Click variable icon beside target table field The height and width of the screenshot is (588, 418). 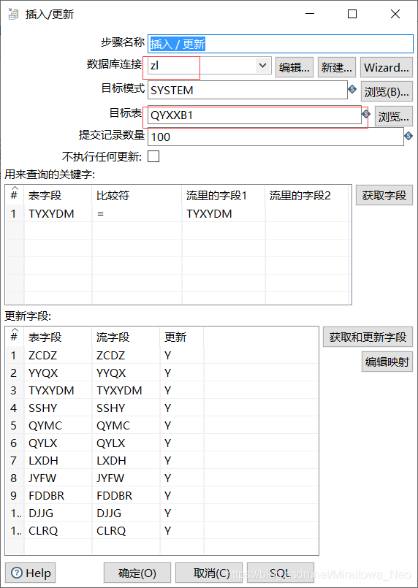tap(366, 114)
